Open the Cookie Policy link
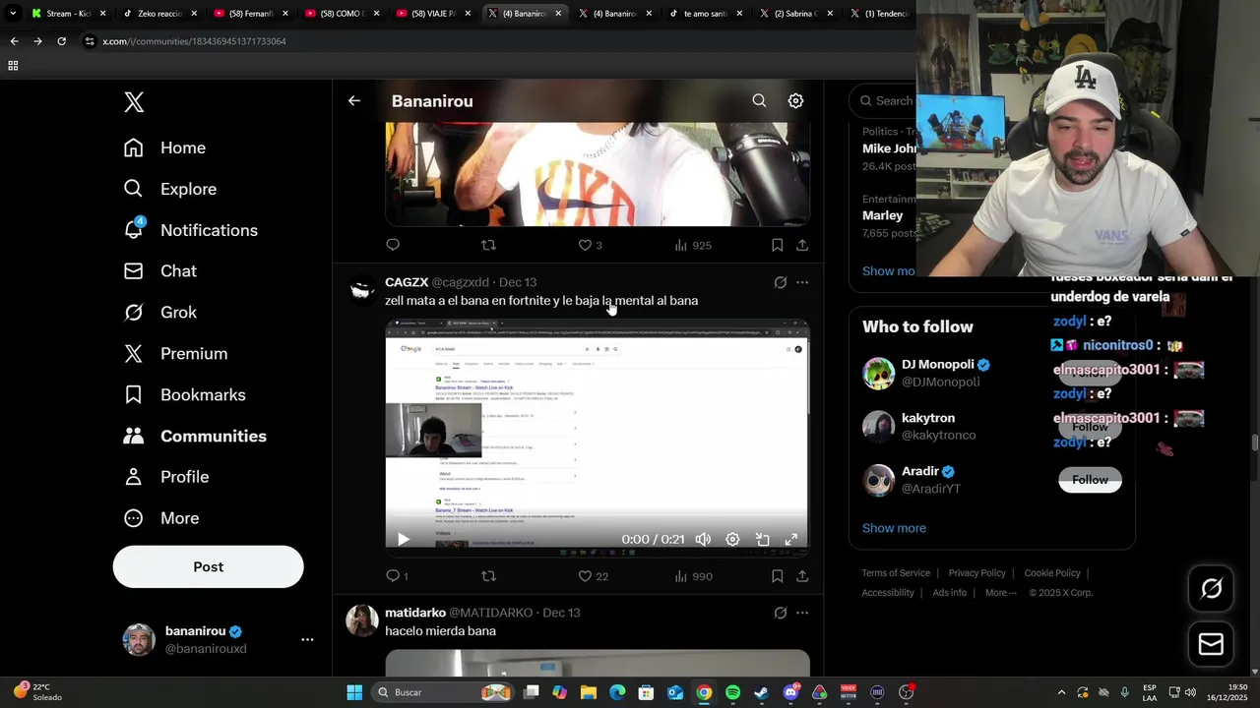This screenshot has height=708, width=1260. pyautogui.click(x=1052, y=573)
